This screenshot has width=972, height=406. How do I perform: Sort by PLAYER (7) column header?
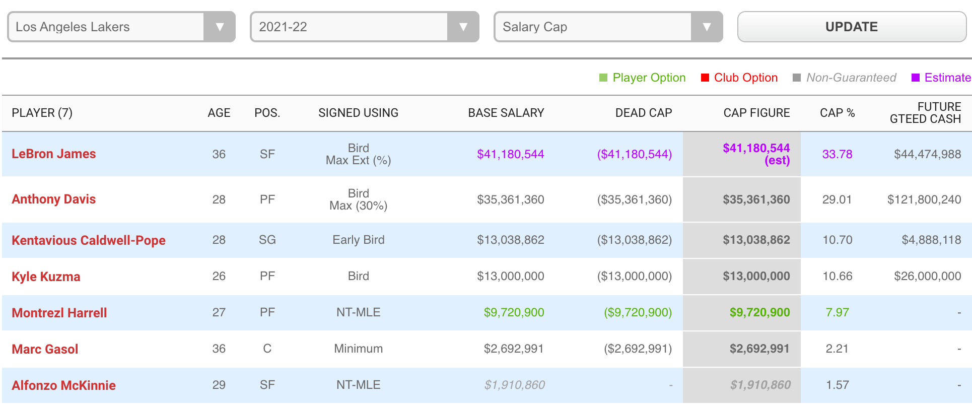[42, 113]
